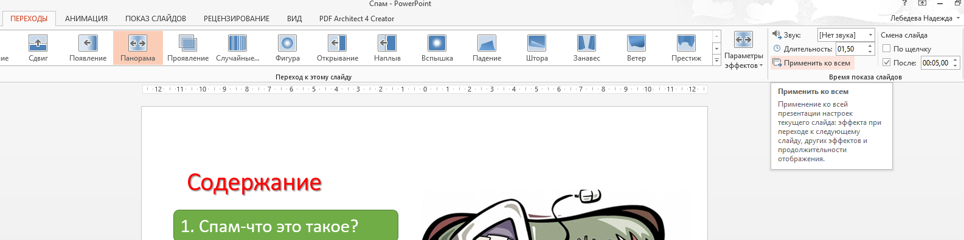Screen dimensions: 964x240
Task: Choose the Панорама transition
Action: [138, 48]
